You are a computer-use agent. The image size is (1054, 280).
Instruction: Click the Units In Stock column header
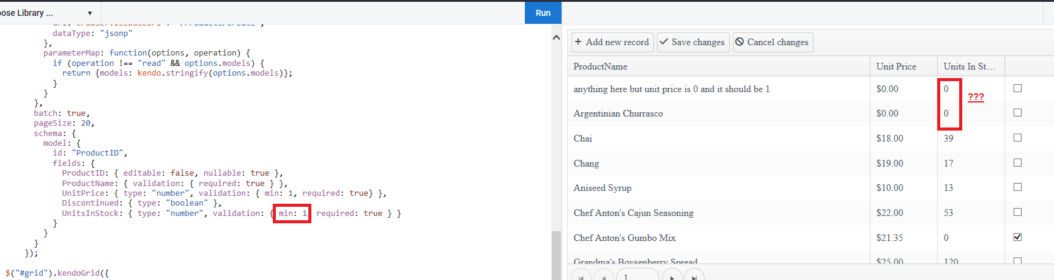969,66
